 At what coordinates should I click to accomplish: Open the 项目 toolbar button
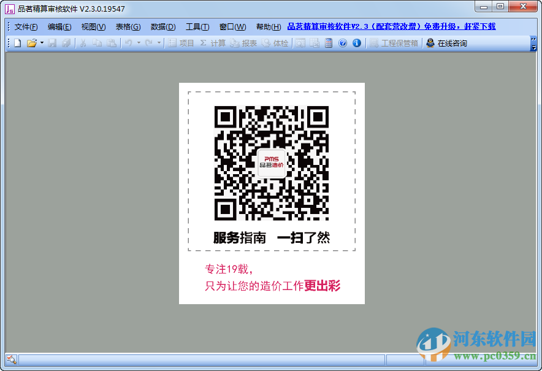tap(181, 43)
